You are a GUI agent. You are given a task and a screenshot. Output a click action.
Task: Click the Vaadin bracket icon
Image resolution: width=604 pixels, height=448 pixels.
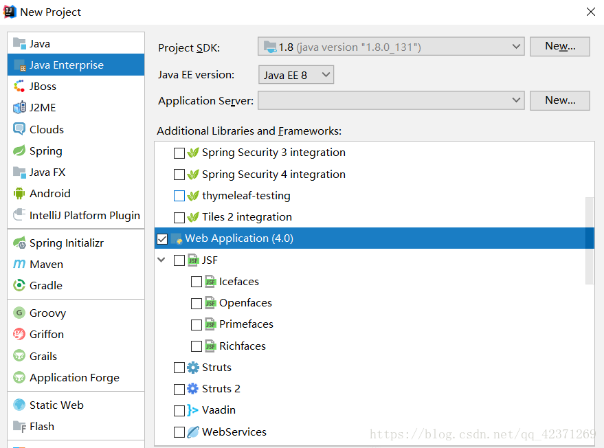[x=193, y=410]
